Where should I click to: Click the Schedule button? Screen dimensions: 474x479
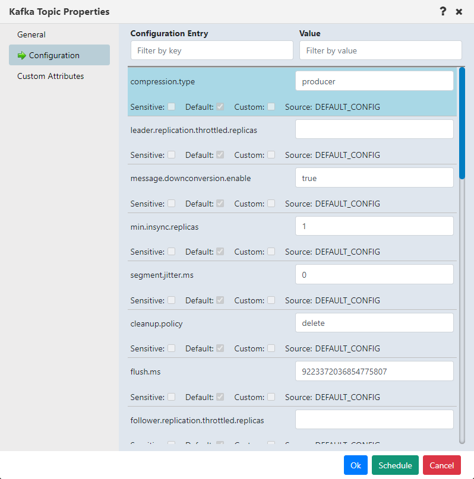395,465
